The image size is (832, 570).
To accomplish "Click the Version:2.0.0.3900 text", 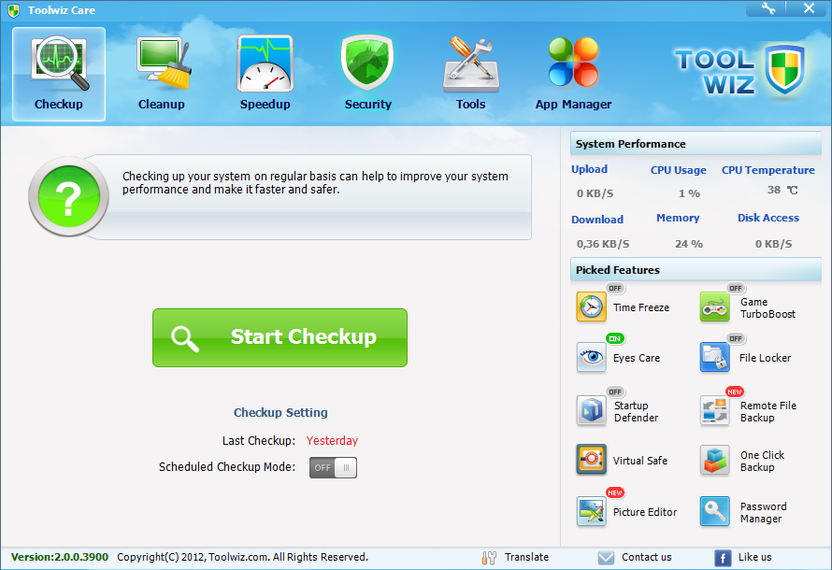I will coord(60,557).
